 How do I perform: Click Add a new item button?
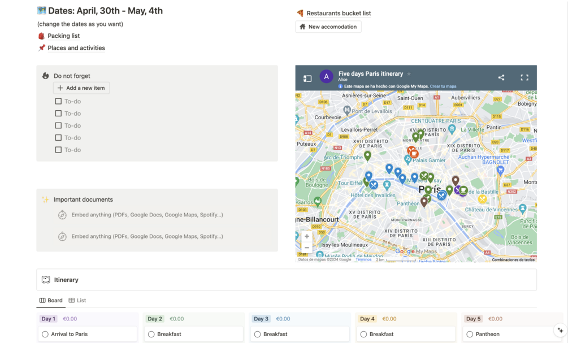coord(81,88)
